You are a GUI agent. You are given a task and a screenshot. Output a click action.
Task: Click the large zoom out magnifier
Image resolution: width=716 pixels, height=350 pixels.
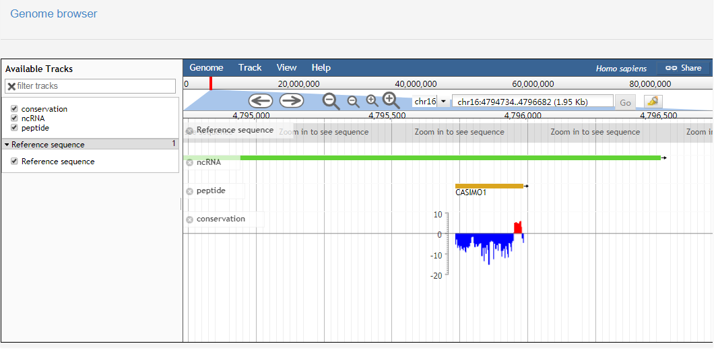point(331,102)
